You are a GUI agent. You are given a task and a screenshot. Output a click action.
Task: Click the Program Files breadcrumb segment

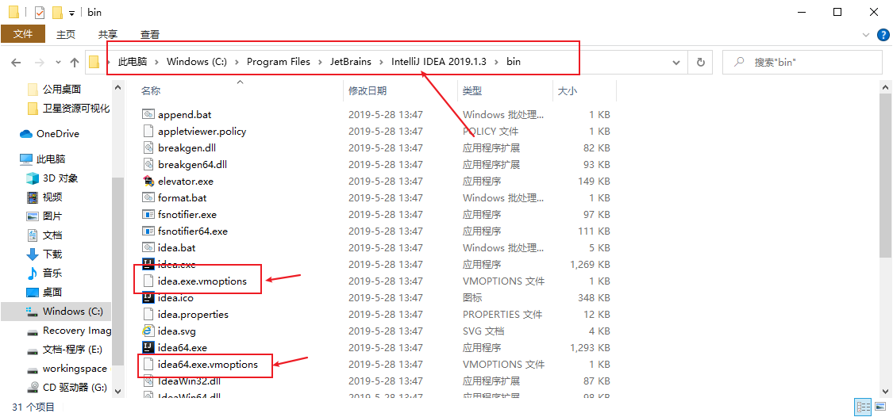[278, 62]
